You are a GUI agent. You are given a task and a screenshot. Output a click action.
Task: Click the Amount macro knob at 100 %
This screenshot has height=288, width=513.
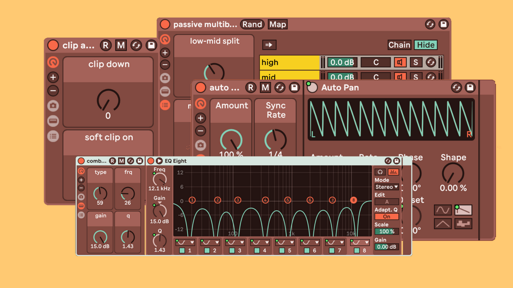(x=231, y=140)
